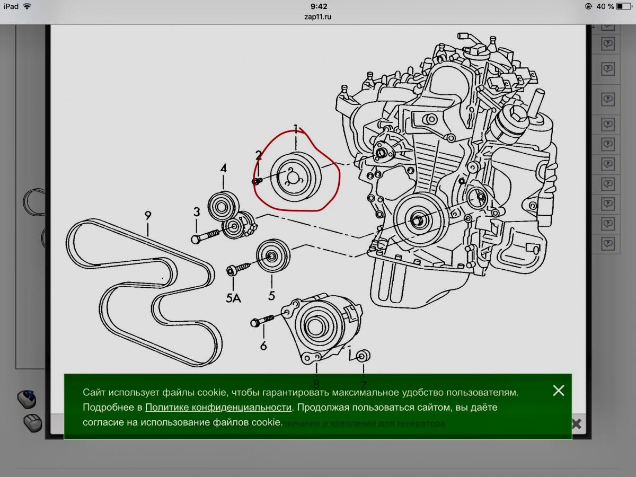Select callout number 3 on the diagram

[x=196, y=212]
